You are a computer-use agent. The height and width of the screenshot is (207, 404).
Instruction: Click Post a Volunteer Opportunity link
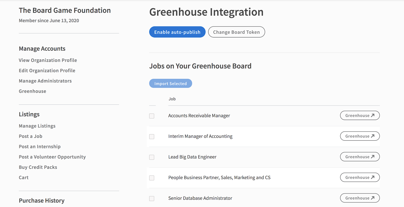pyautogui.click(x=52, y=157)
